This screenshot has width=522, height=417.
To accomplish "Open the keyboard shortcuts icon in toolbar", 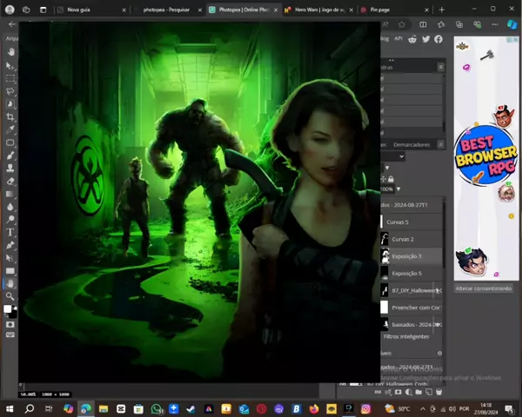I will [x=10, y=334].
